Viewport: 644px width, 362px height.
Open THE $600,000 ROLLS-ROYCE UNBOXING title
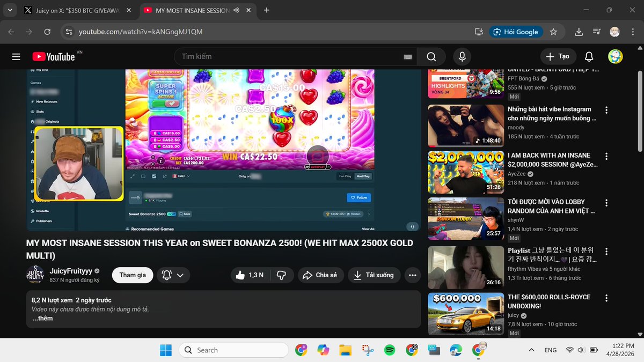pyautogui.click(x=549, y=301)
